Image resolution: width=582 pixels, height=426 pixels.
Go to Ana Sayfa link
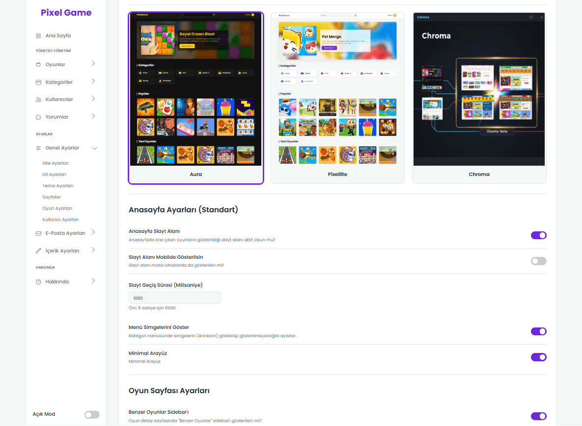58,36
